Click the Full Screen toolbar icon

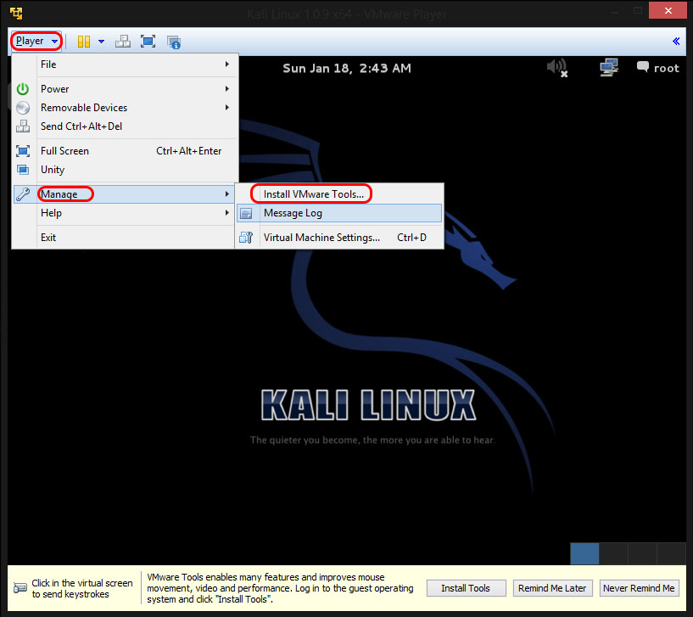click(x=148, y=42)
